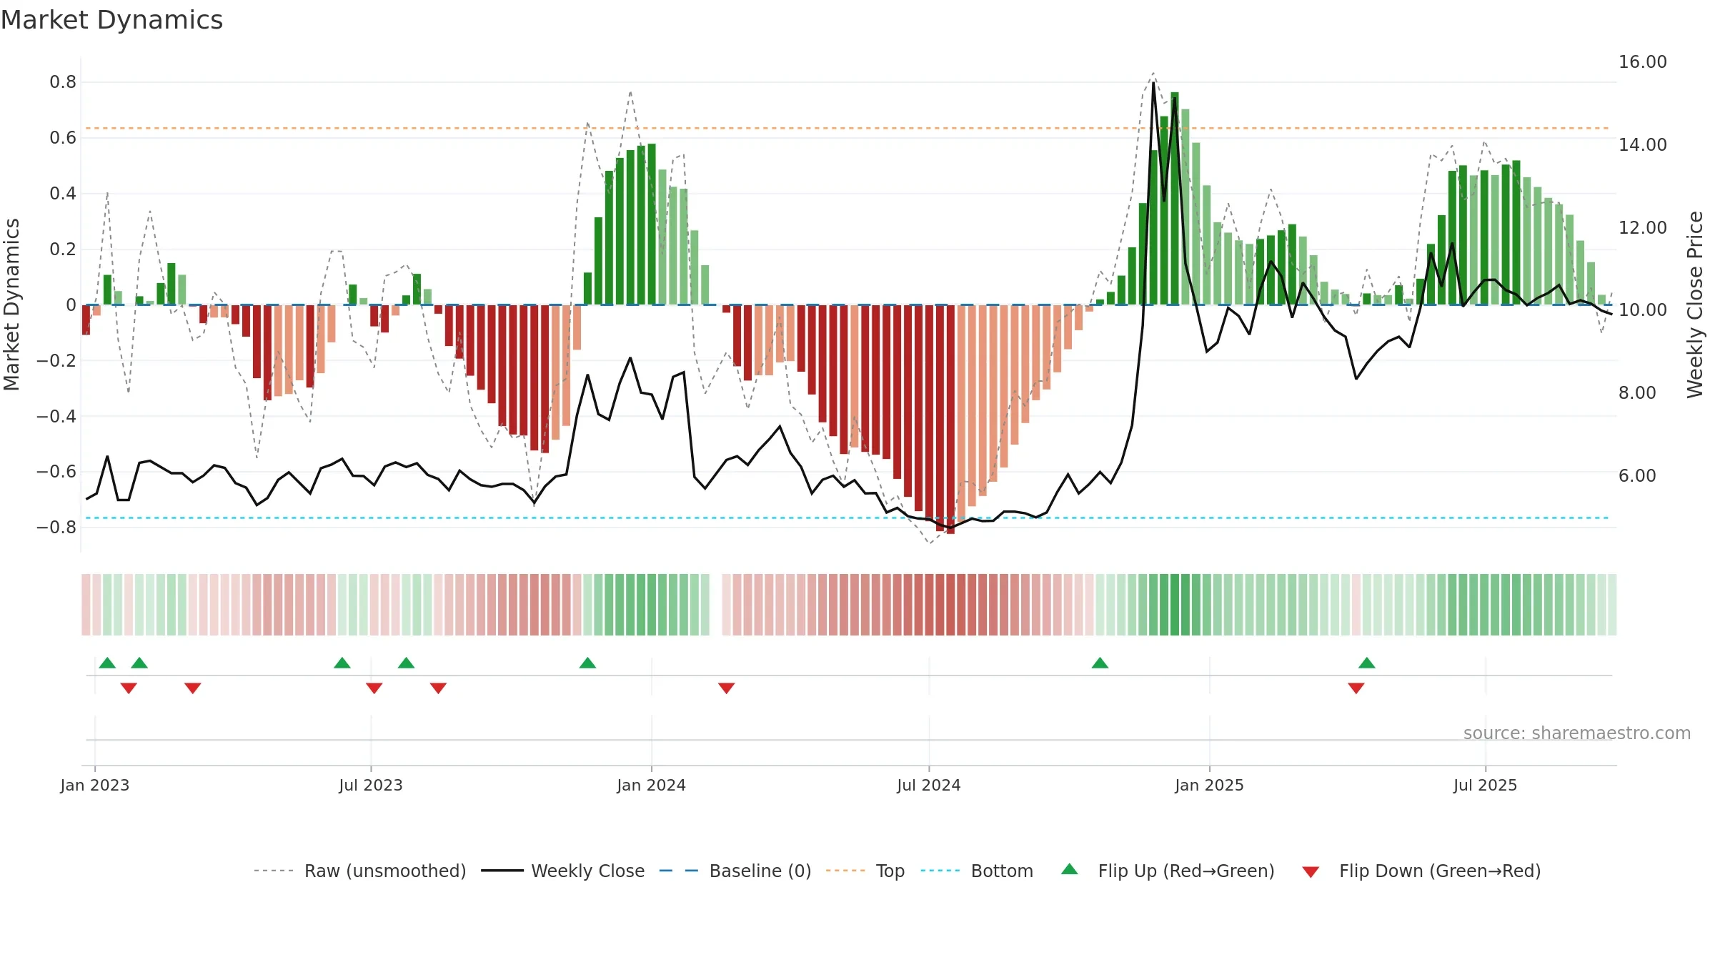Toggle the Raw (unsmoothed) legend entry
The height and width of the screenshot is (965, 1715).
pyautogui.click(x=359, y=871)
